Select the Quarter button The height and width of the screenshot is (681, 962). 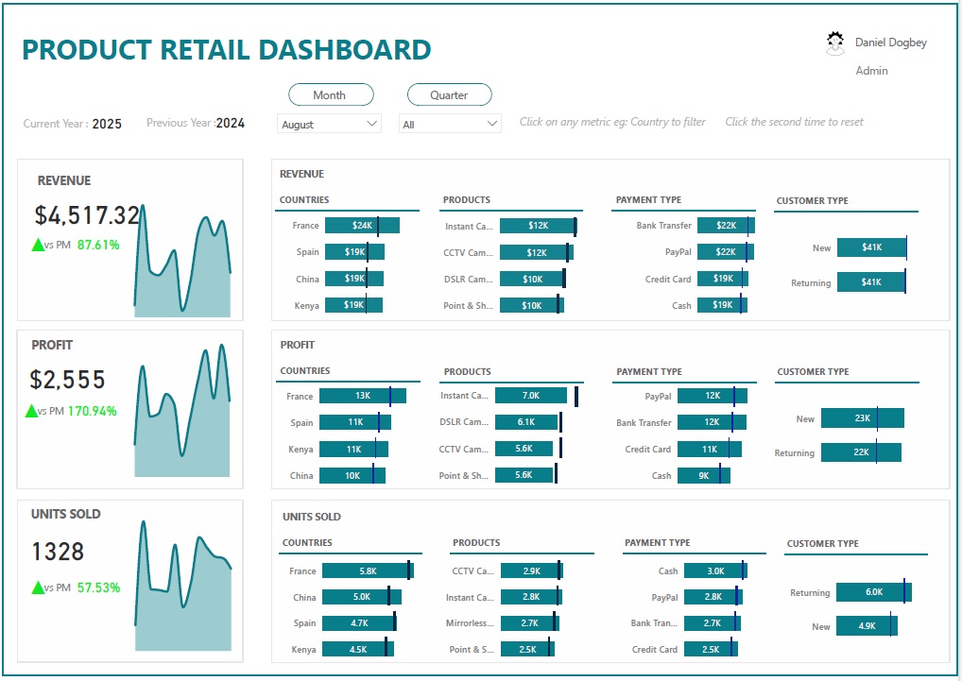[449, 95]
